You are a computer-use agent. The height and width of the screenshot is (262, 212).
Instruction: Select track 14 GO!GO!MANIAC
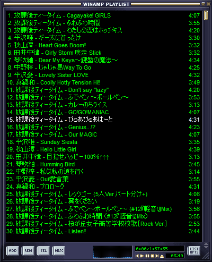pyautogui.click(x=104, y=112)
